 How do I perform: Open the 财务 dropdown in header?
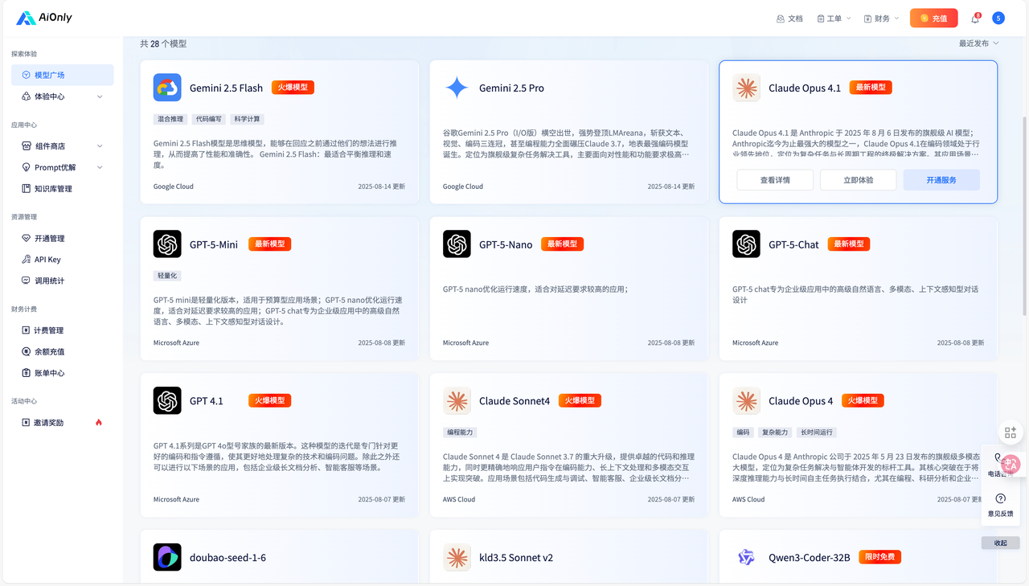[881, 18]
